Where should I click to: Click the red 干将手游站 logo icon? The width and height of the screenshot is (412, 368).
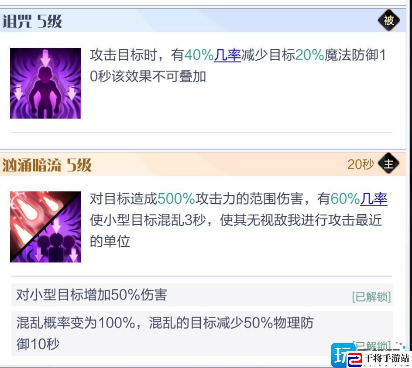pos(355,360)
